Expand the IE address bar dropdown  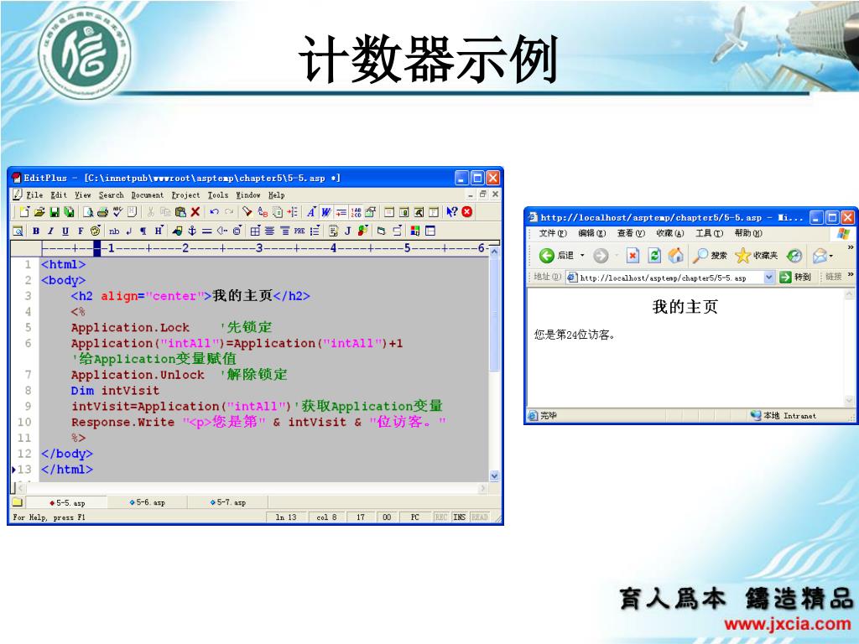pos(768,277)
